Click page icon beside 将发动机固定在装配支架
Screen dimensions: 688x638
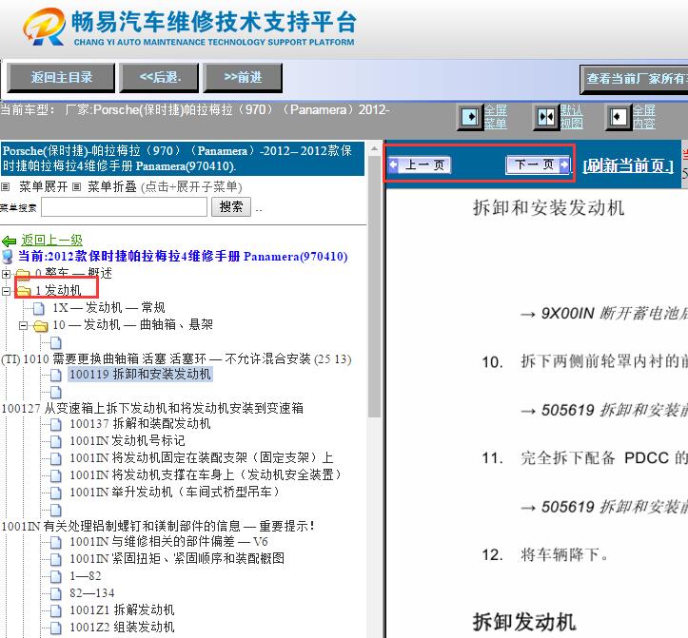[56, 458]
